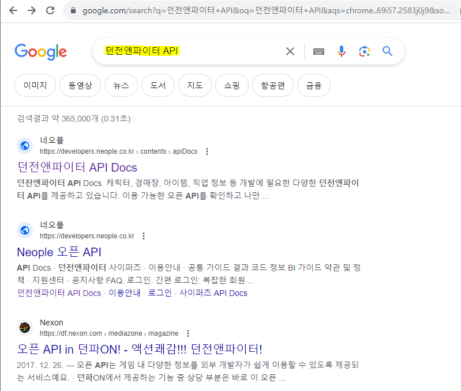Screen dimensions: 461x391
Task: Switch to the 지도 filter tab
Action: pyautogui.click(x=195, y=85)
